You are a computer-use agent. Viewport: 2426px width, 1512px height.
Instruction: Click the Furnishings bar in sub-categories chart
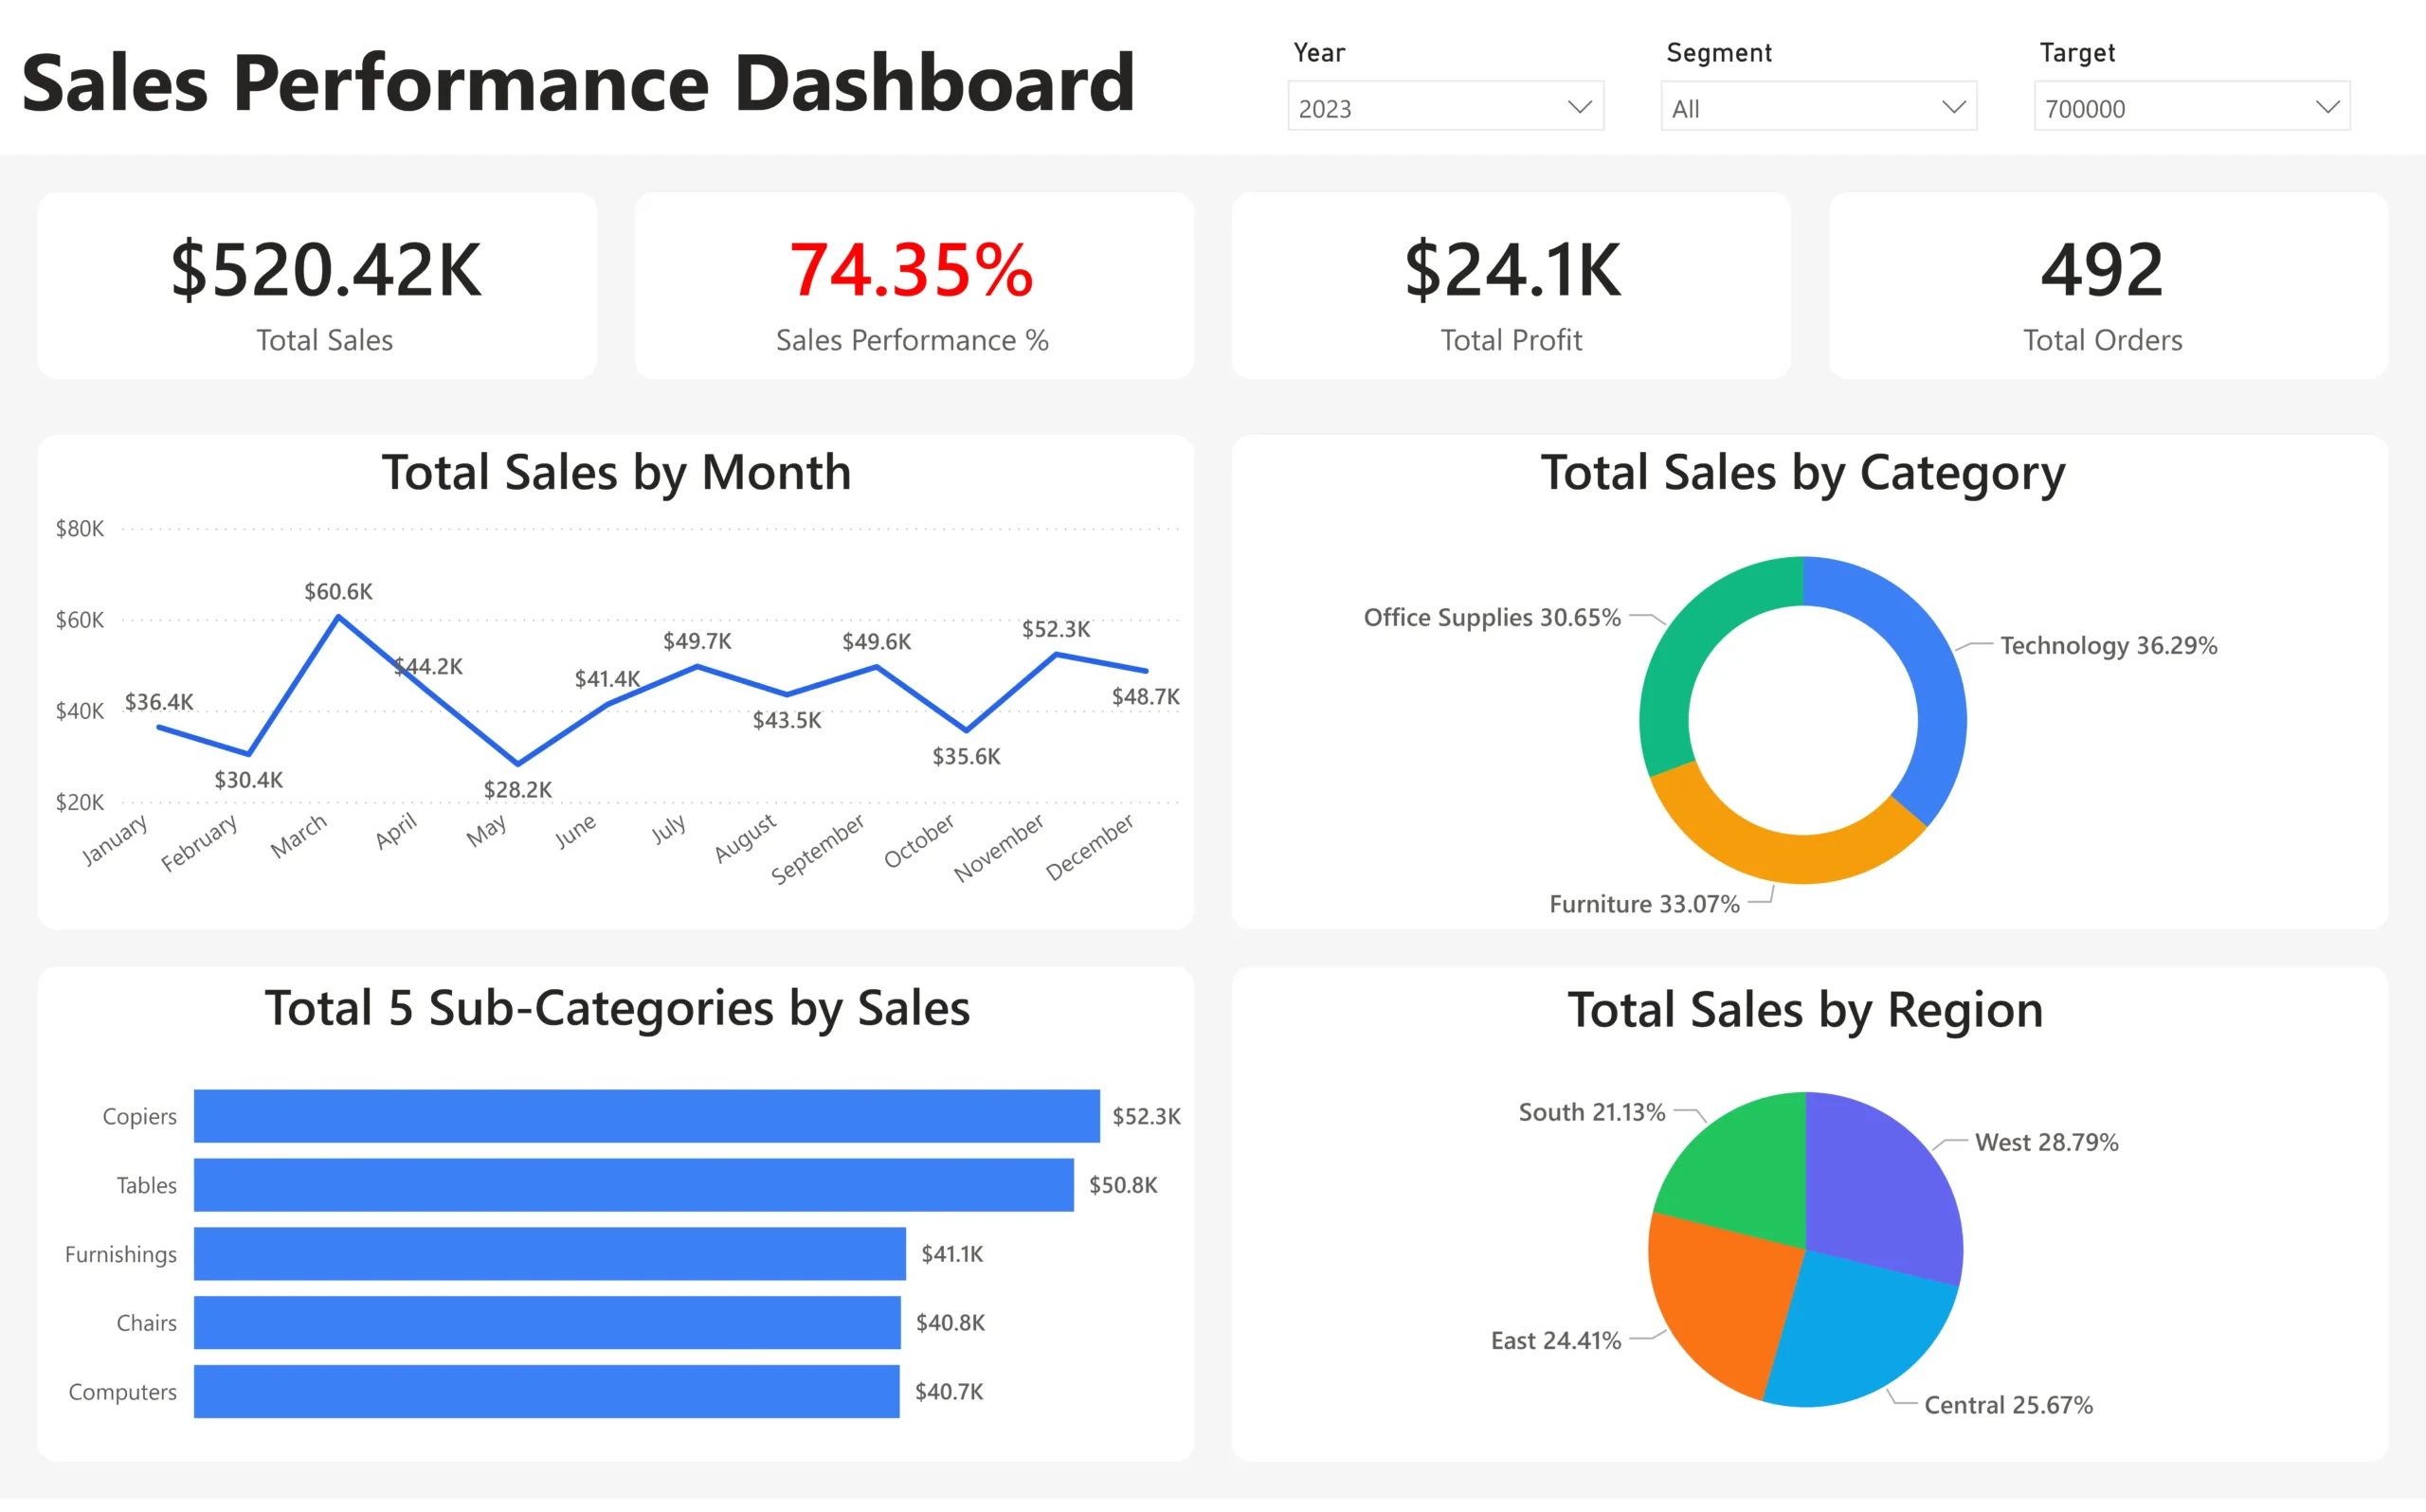coord(548,1254)
